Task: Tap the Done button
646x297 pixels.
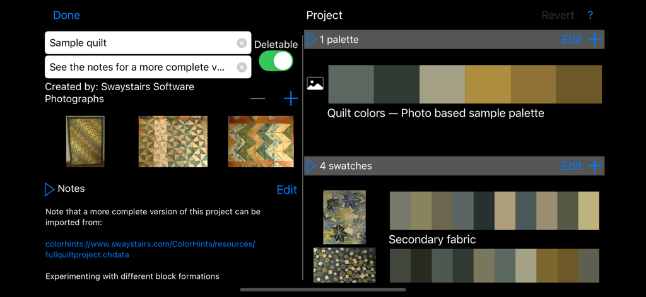Action: click(66, 15)
